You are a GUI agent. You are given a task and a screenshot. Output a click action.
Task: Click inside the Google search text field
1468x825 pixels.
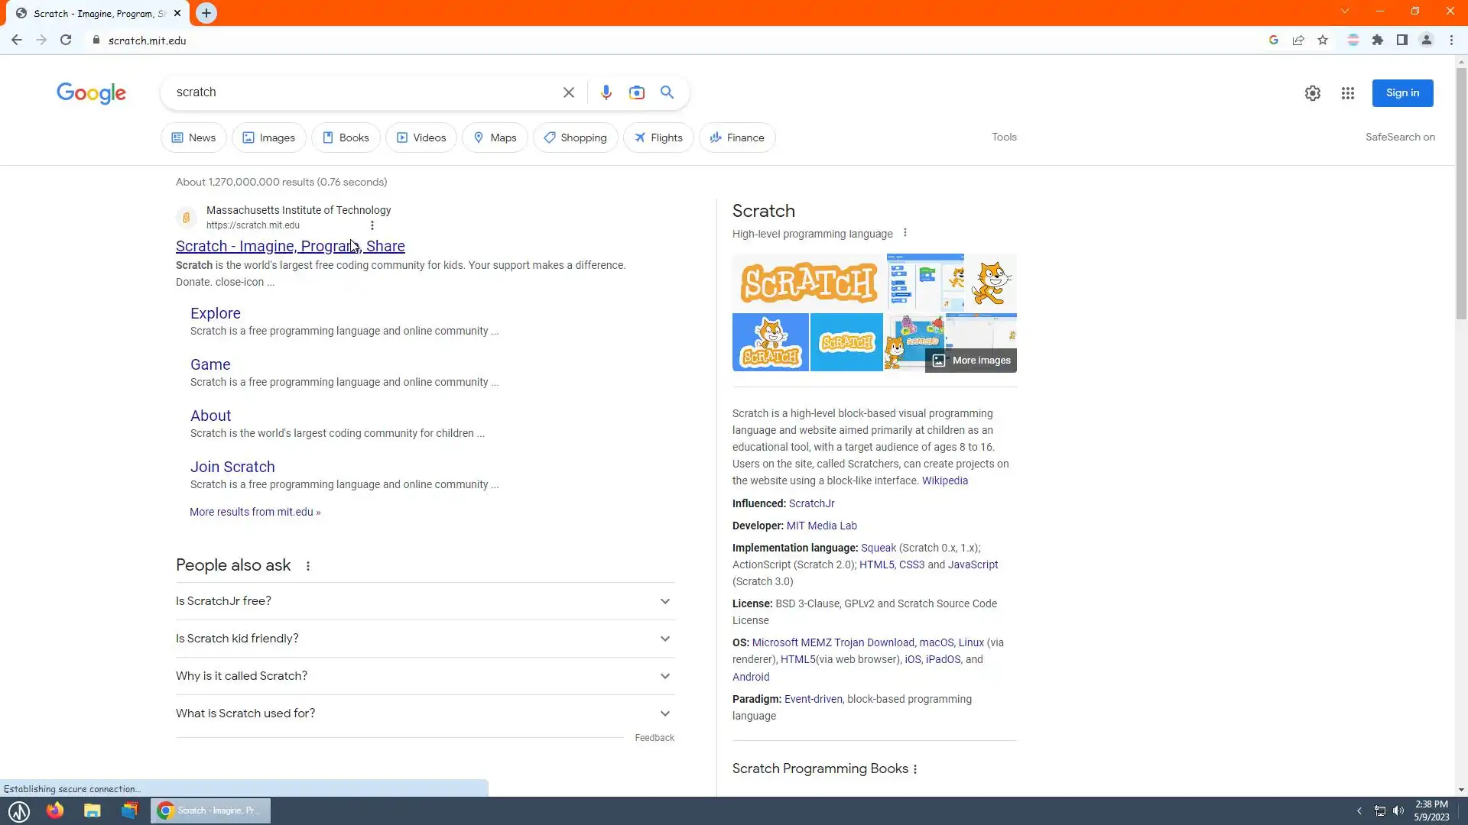click(359, 92)
